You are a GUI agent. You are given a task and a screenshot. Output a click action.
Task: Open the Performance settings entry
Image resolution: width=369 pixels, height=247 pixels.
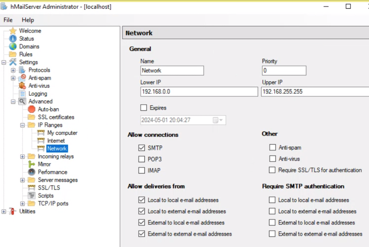click(x=52, y=172)
